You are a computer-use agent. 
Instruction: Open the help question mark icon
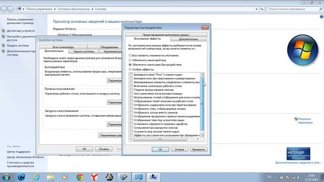(x=321, y=17)
